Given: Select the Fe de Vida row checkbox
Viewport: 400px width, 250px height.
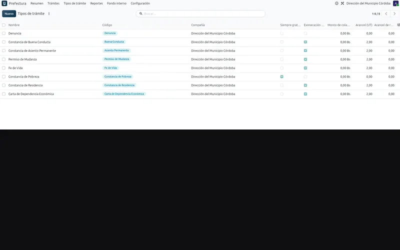Looking at the screenshot, I should click(3, 68).
